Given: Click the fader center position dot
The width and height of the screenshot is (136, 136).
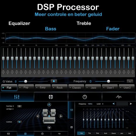Looking at the screenshot, I should point(49,116).
